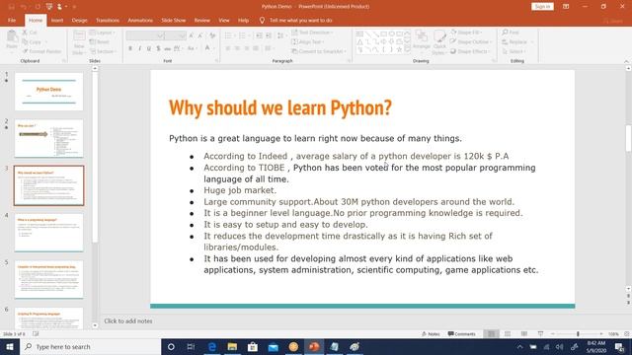Click Replace in Editing group

click(x=517, y=41)
